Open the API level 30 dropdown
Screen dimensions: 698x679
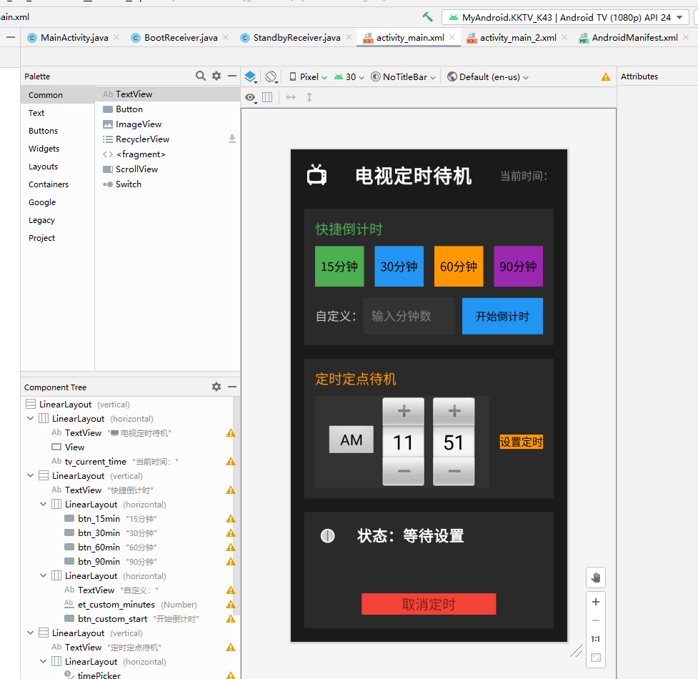[349, 76]
